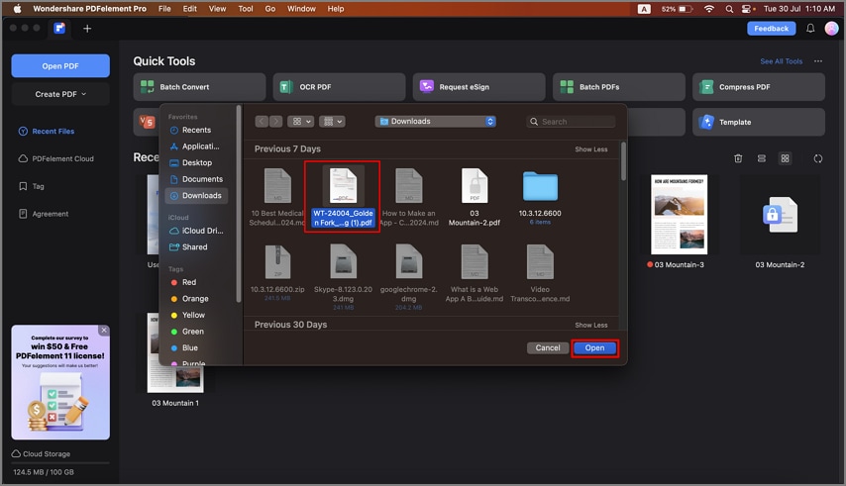This screenshot has width=846, height=486.
Task: Click See All Tools link
Action: point(781,61)
